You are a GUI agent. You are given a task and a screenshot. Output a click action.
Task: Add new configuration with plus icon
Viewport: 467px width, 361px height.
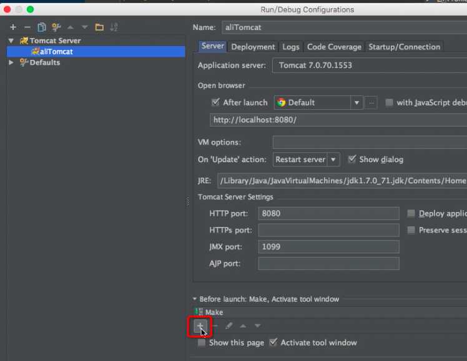pos(13,27)
